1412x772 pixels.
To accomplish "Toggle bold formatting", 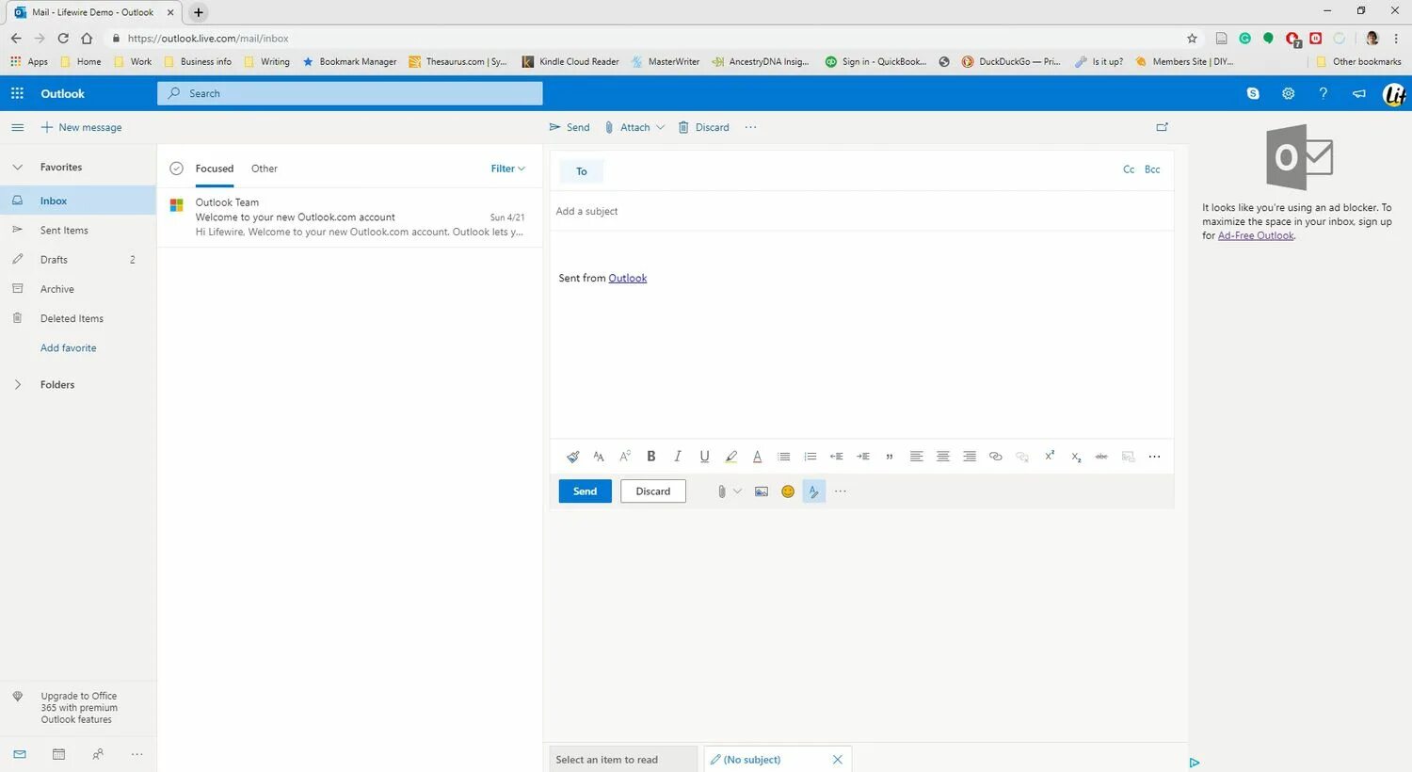I will pos(651,457).
